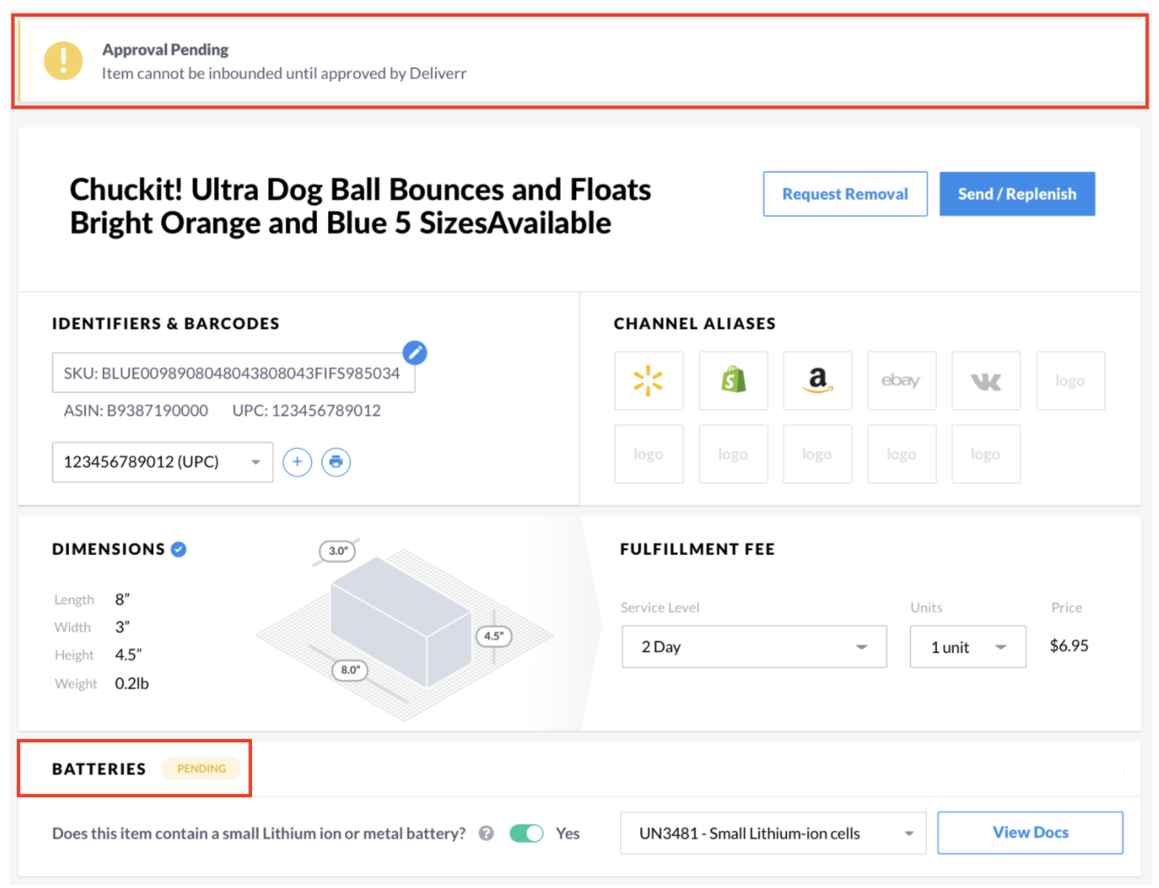Screen dimensions: 1159x888
Task: Turn off the lithium battery toggle
Action: point(527,833)
